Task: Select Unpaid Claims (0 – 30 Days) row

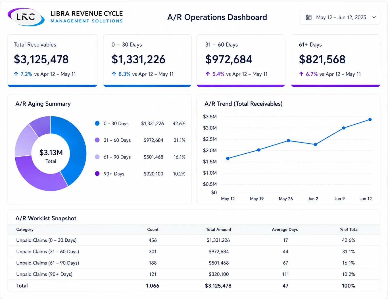Action: (x=194, y=240)
